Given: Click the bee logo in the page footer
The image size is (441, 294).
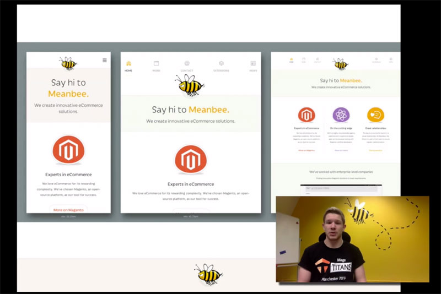Looking at the screenshot, I should [208, 274].
